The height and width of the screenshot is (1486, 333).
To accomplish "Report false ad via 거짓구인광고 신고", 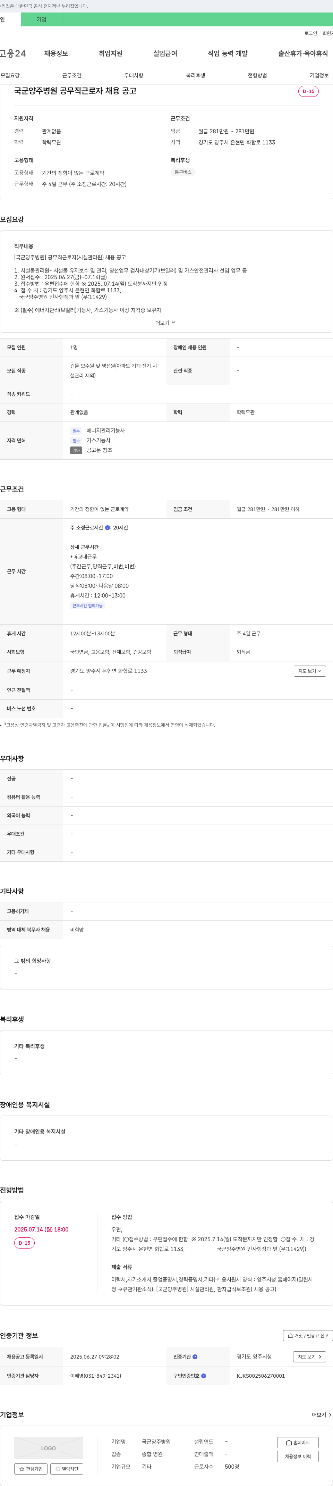I will pyautogui.click(x=308, y=1335).
